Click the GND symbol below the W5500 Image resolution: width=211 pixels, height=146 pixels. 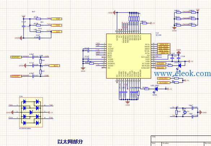coord(128,102)
